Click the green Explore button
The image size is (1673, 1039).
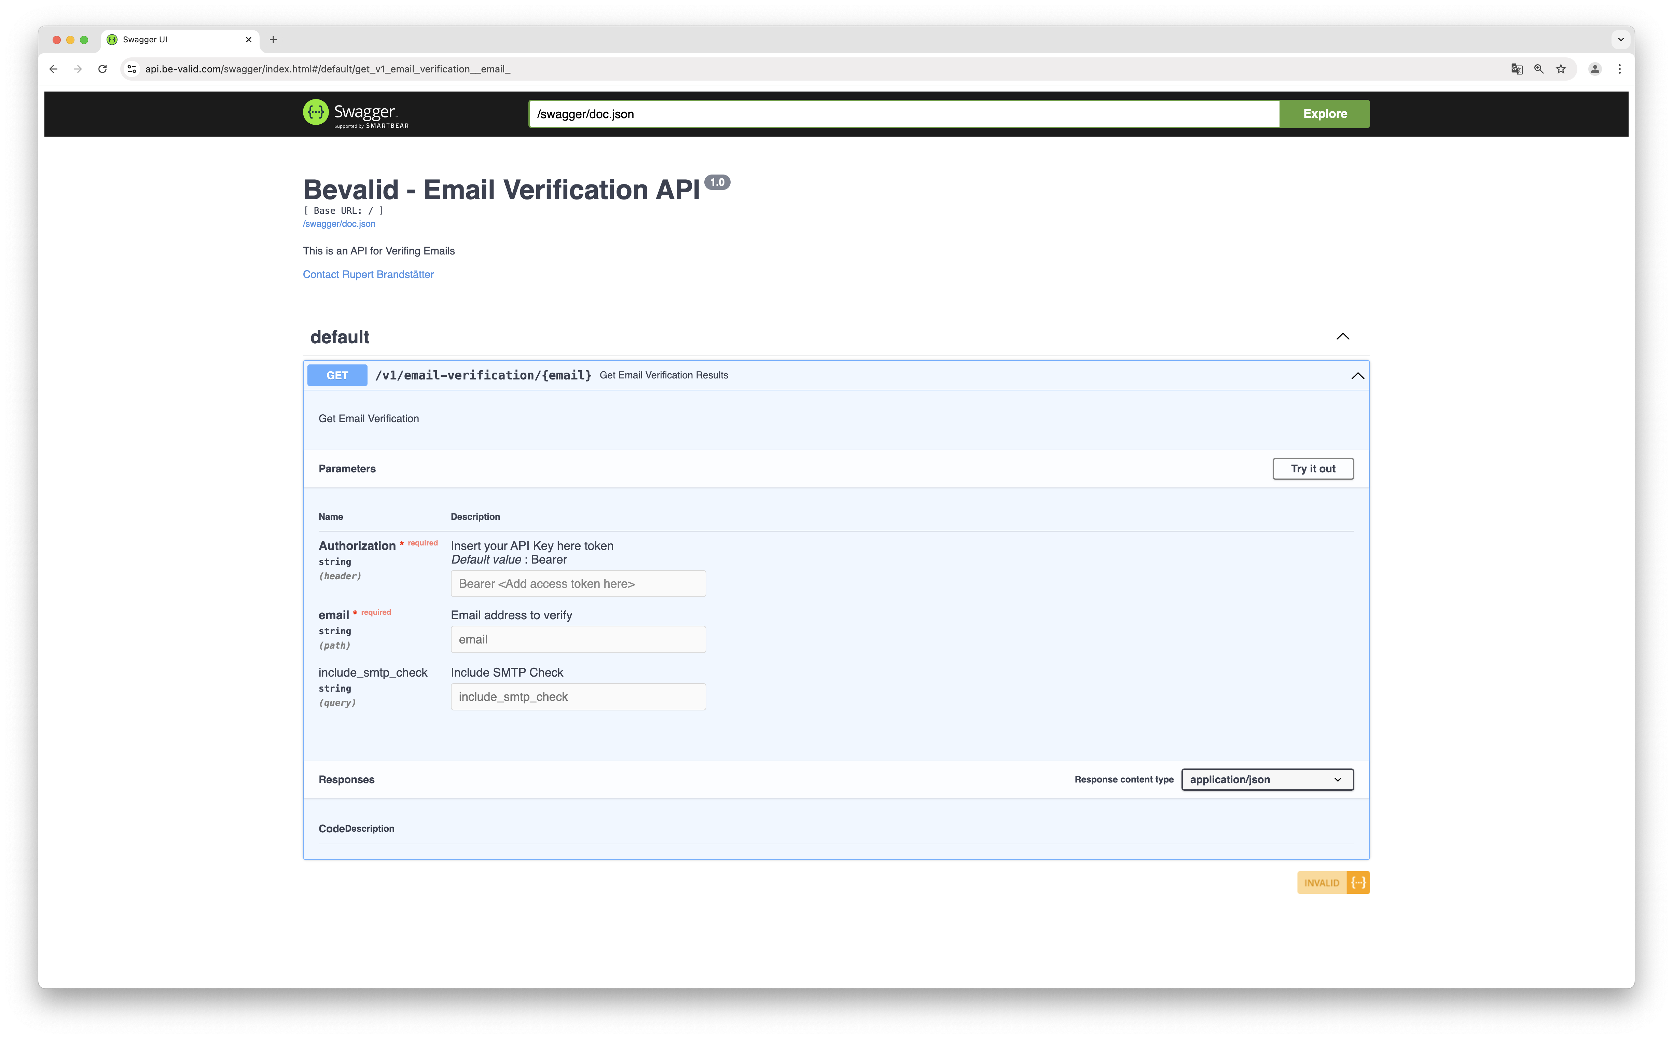pos(1325,114)
